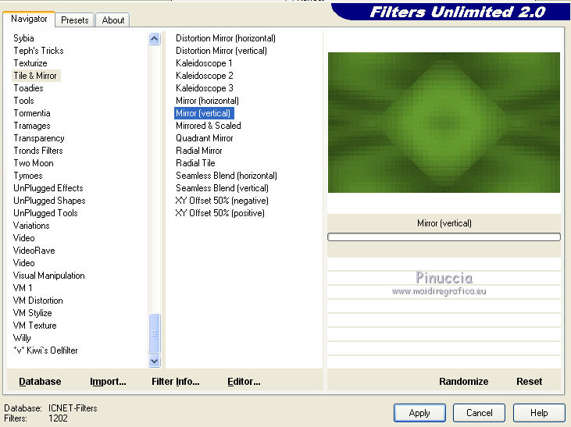Open the About tab
571x427 pixels.
[113, 20]
